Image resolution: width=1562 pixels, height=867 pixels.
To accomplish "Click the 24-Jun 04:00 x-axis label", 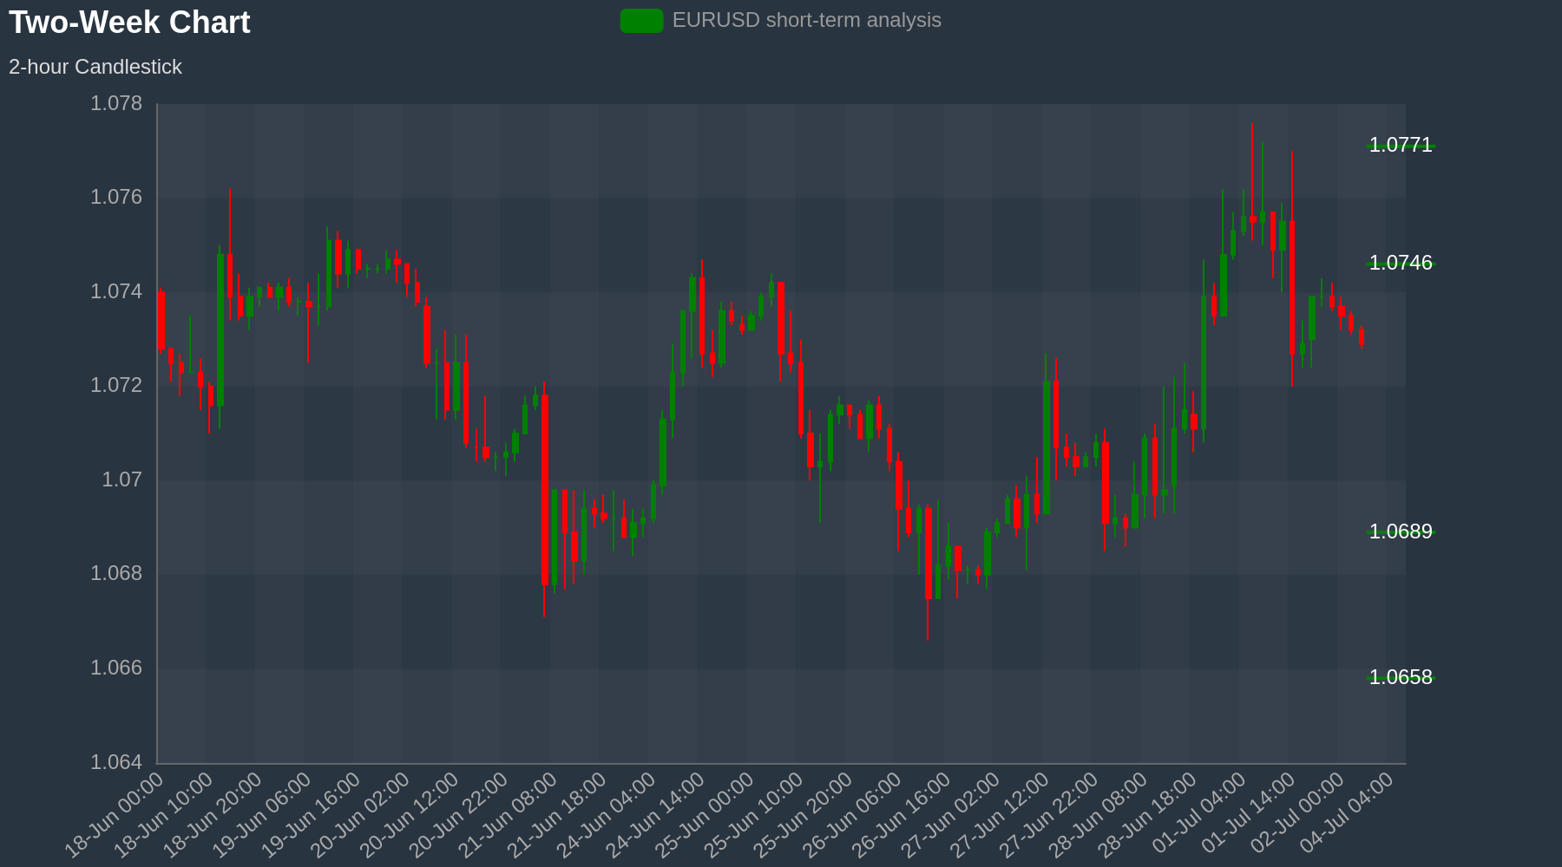I will point(606,816).
